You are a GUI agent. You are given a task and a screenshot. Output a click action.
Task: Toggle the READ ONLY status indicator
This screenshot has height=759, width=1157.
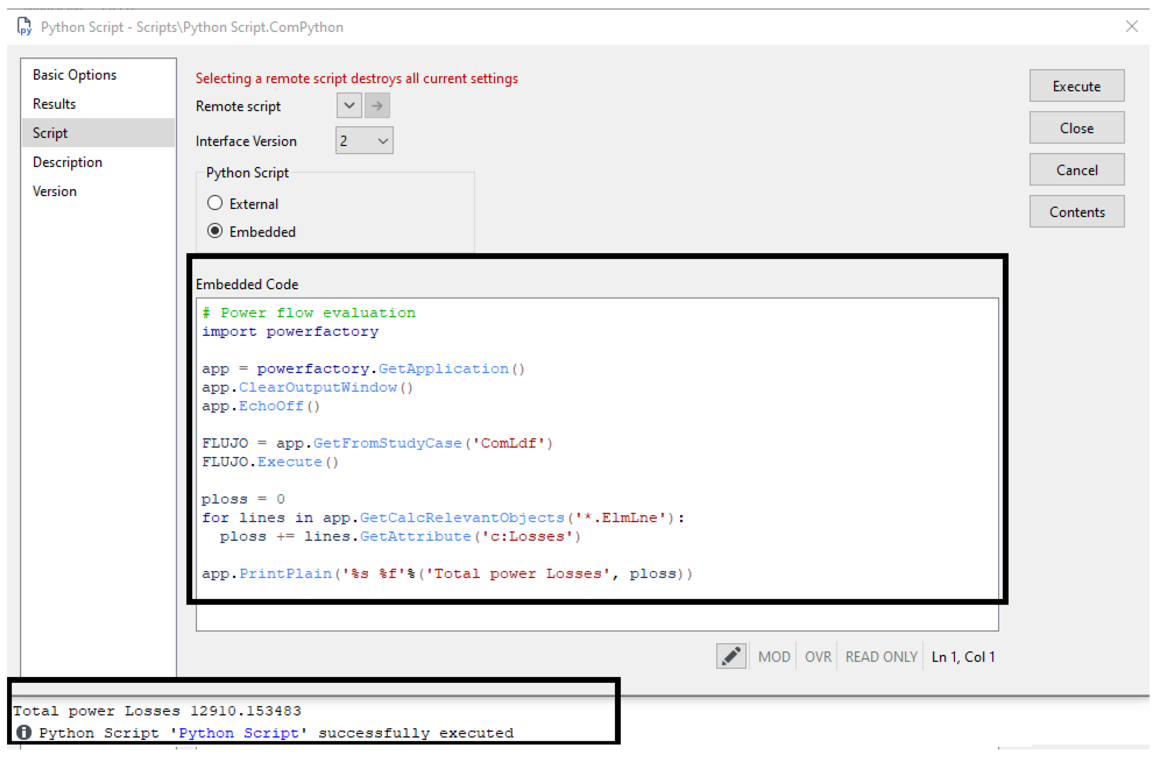coord(881,657)
